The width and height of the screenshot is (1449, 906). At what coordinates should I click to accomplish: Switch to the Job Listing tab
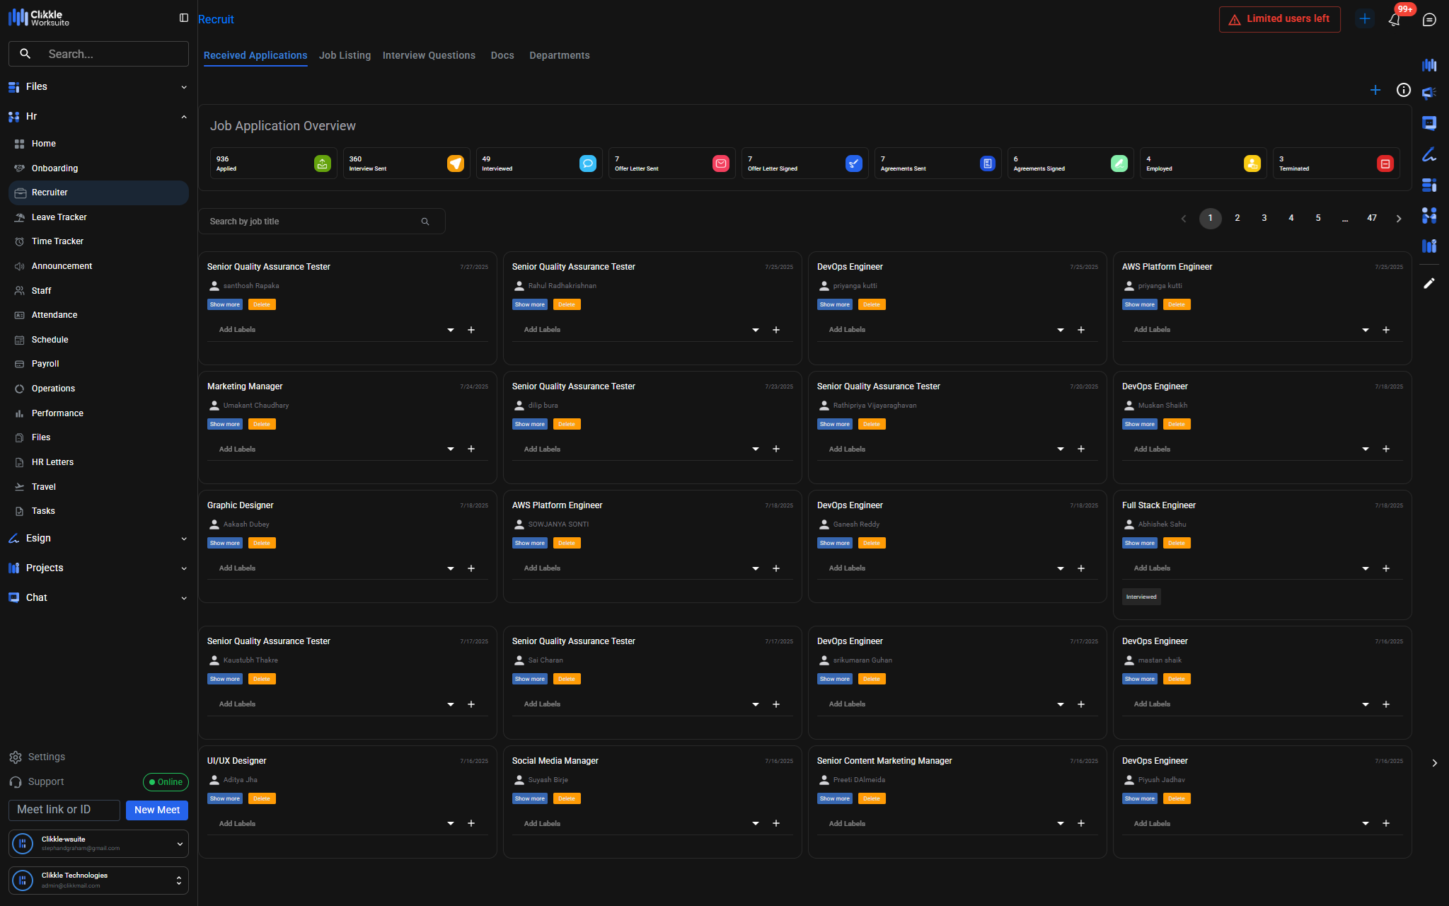(345, 55)
